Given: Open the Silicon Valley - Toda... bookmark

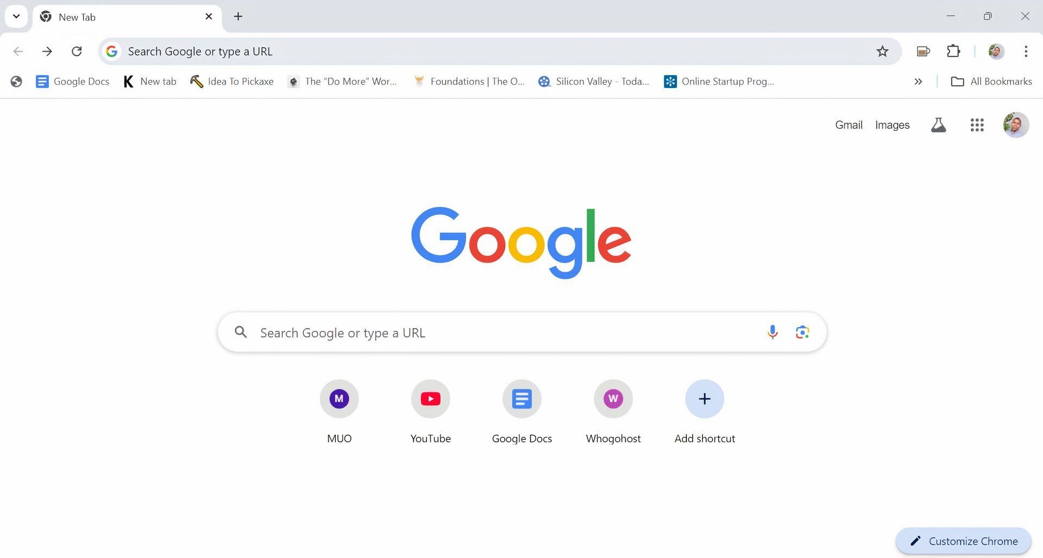Looking at the screenshot, I should [x=594, y=81].
